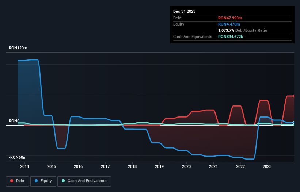Click the red Debt legend dot
Image resolution: width=300 pixels, height=192 pixels.
pos(12,181)
